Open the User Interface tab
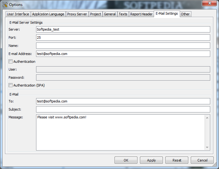Screen dimensions: 219x169 coord(18,14)
